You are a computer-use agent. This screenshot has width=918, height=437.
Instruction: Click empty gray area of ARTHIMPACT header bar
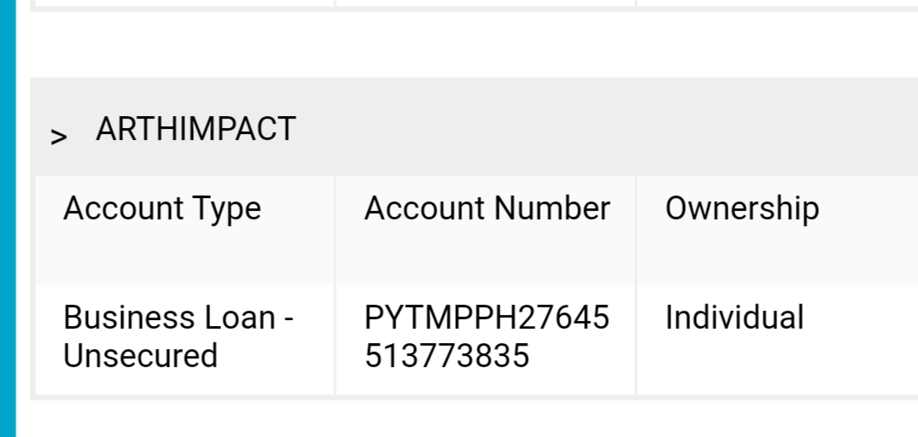(x=598, y=128)
